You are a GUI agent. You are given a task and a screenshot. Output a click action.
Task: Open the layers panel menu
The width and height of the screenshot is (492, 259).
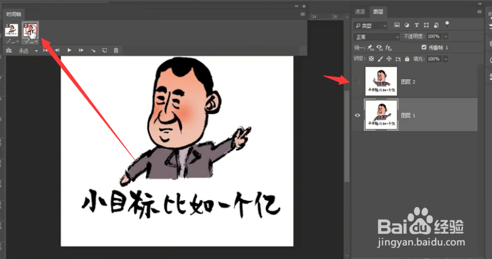click(479, 11)
